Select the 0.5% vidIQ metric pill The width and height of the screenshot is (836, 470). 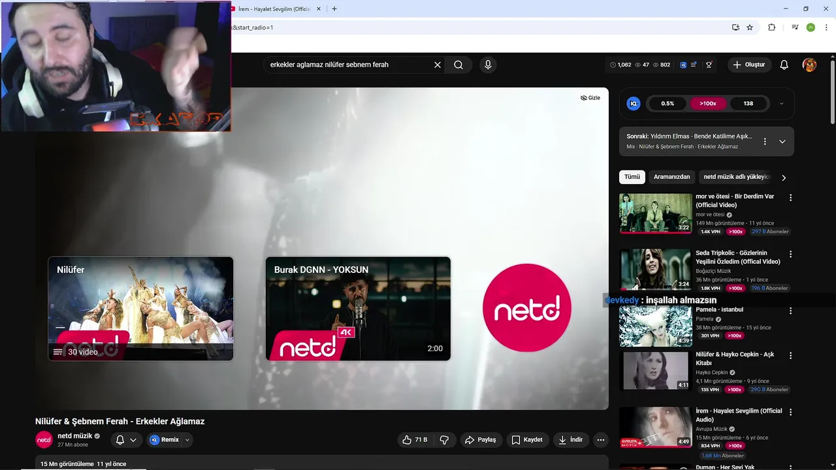pyautogui.click(x=667, y=103)
